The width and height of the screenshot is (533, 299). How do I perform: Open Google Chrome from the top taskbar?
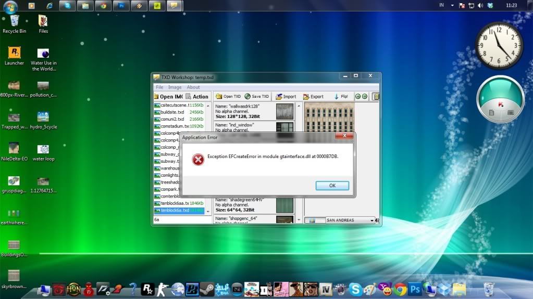coord(103,5)
